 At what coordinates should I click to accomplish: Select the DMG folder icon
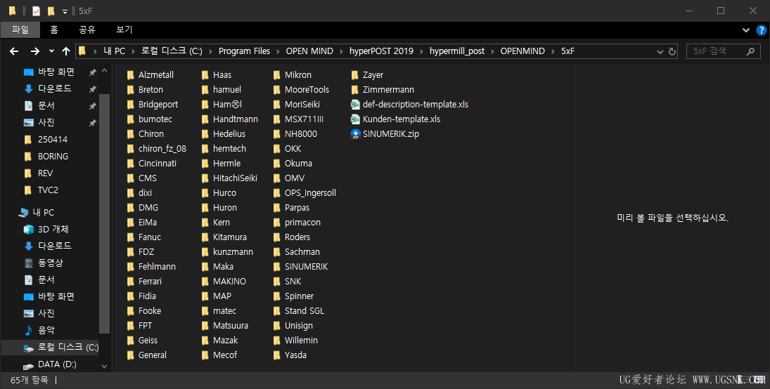point(130,208)
